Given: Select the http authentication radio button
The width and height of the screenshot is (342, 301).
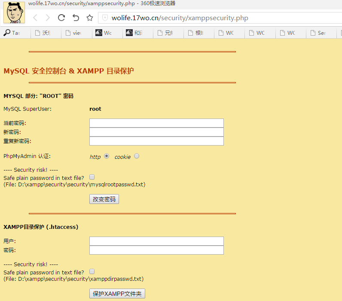Looking at the screenshot, I should click(107, 156).
